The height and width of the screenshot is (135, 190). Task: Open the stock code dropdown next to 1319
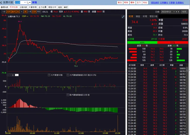25,2
